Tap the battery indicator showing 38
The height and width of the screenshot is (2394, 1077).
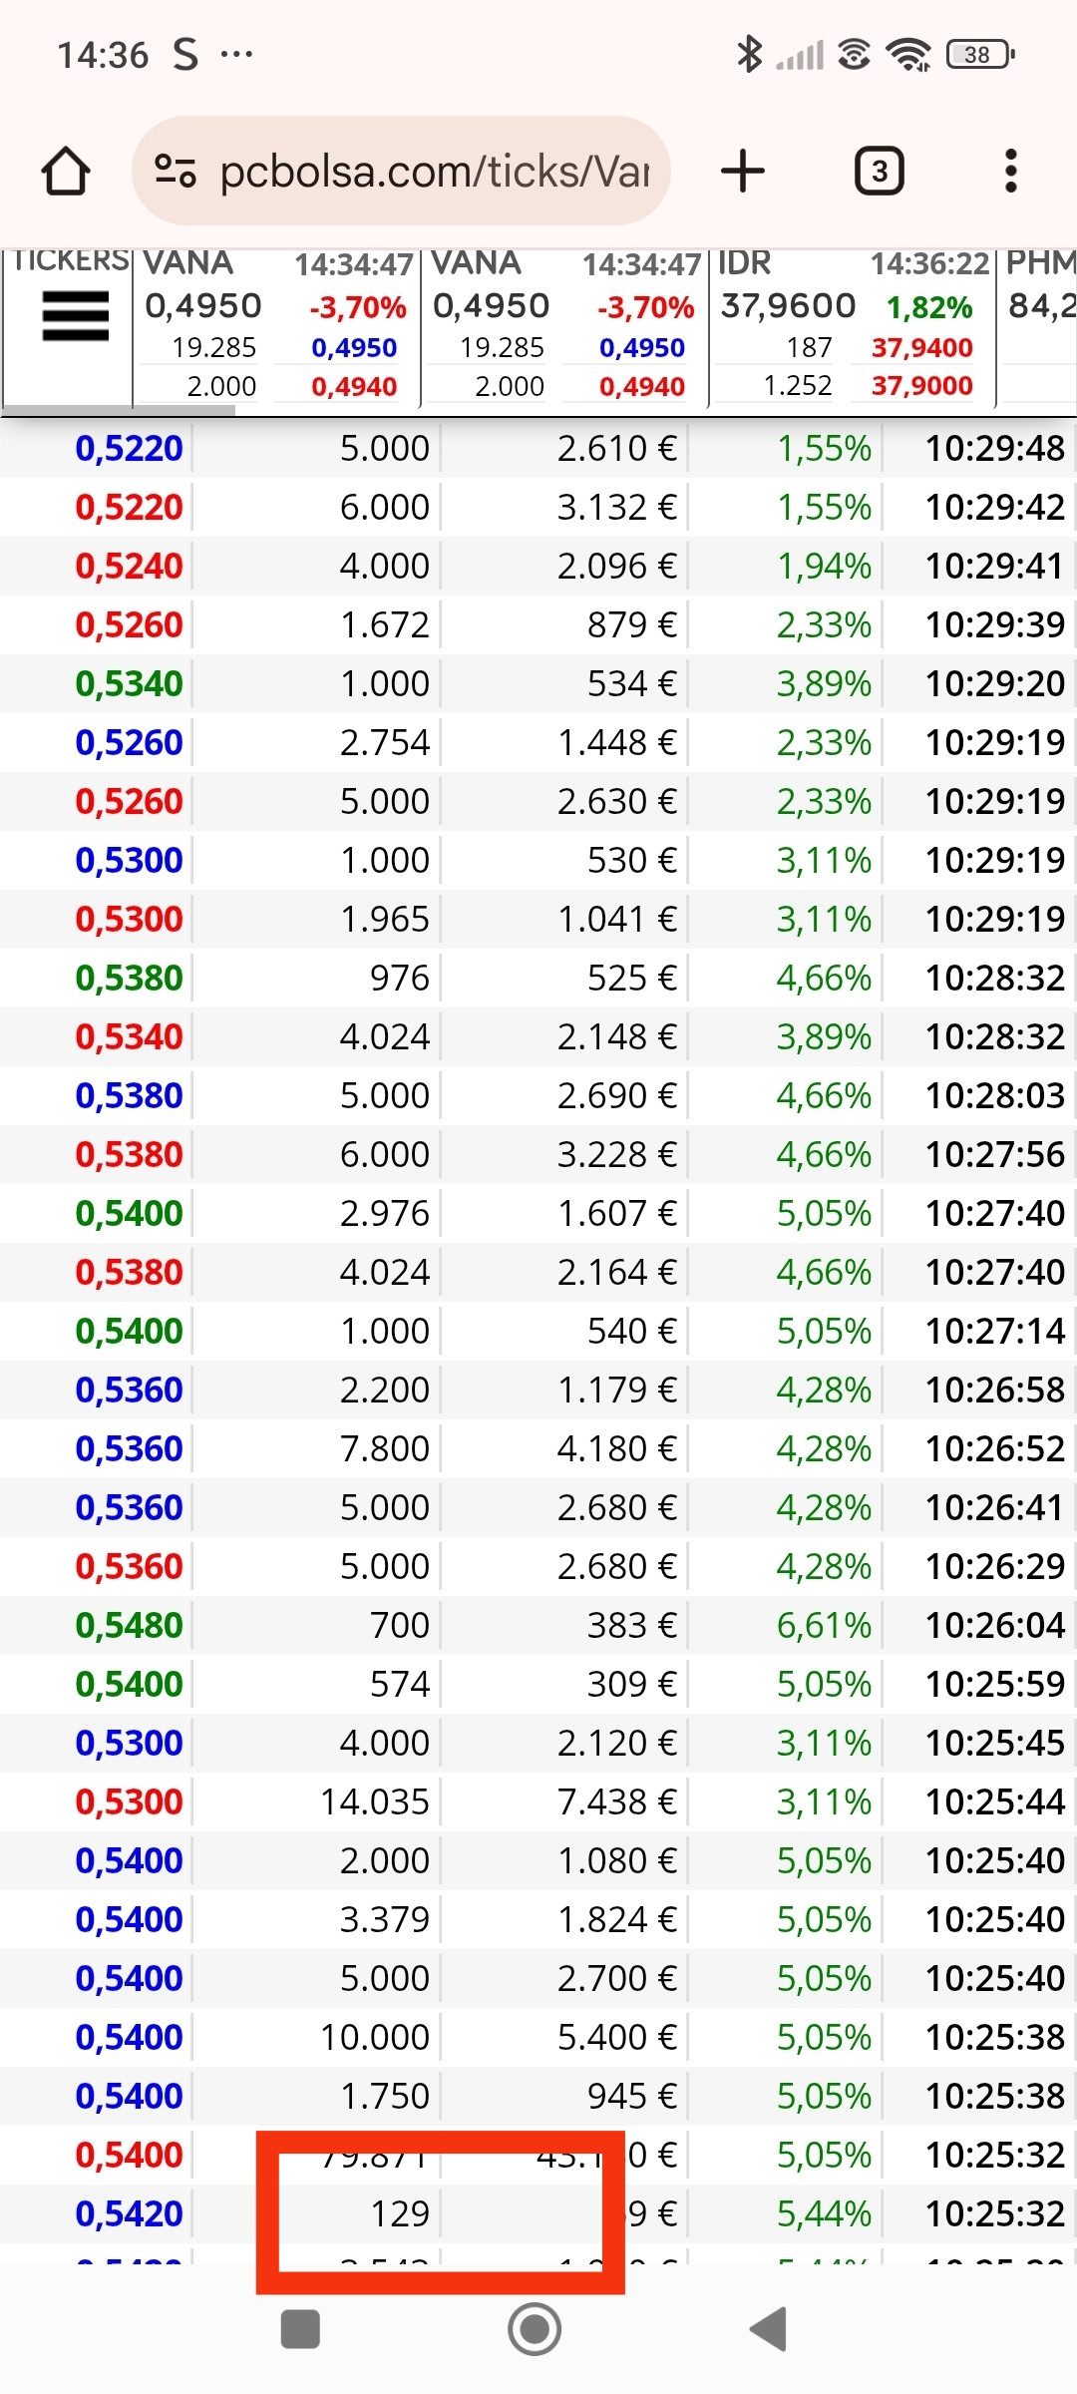pyautogui.click(x=980, y=54)
